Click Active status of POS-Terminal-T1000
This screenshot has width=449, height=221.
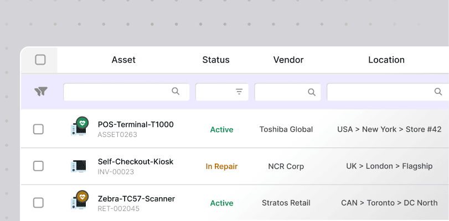(x=221, y=129)
